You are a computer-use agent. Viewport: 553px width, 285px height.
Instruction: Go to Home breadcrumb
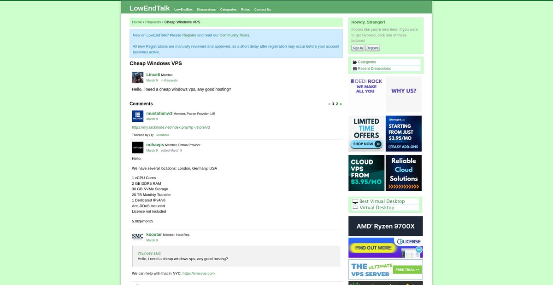point(137,22)
